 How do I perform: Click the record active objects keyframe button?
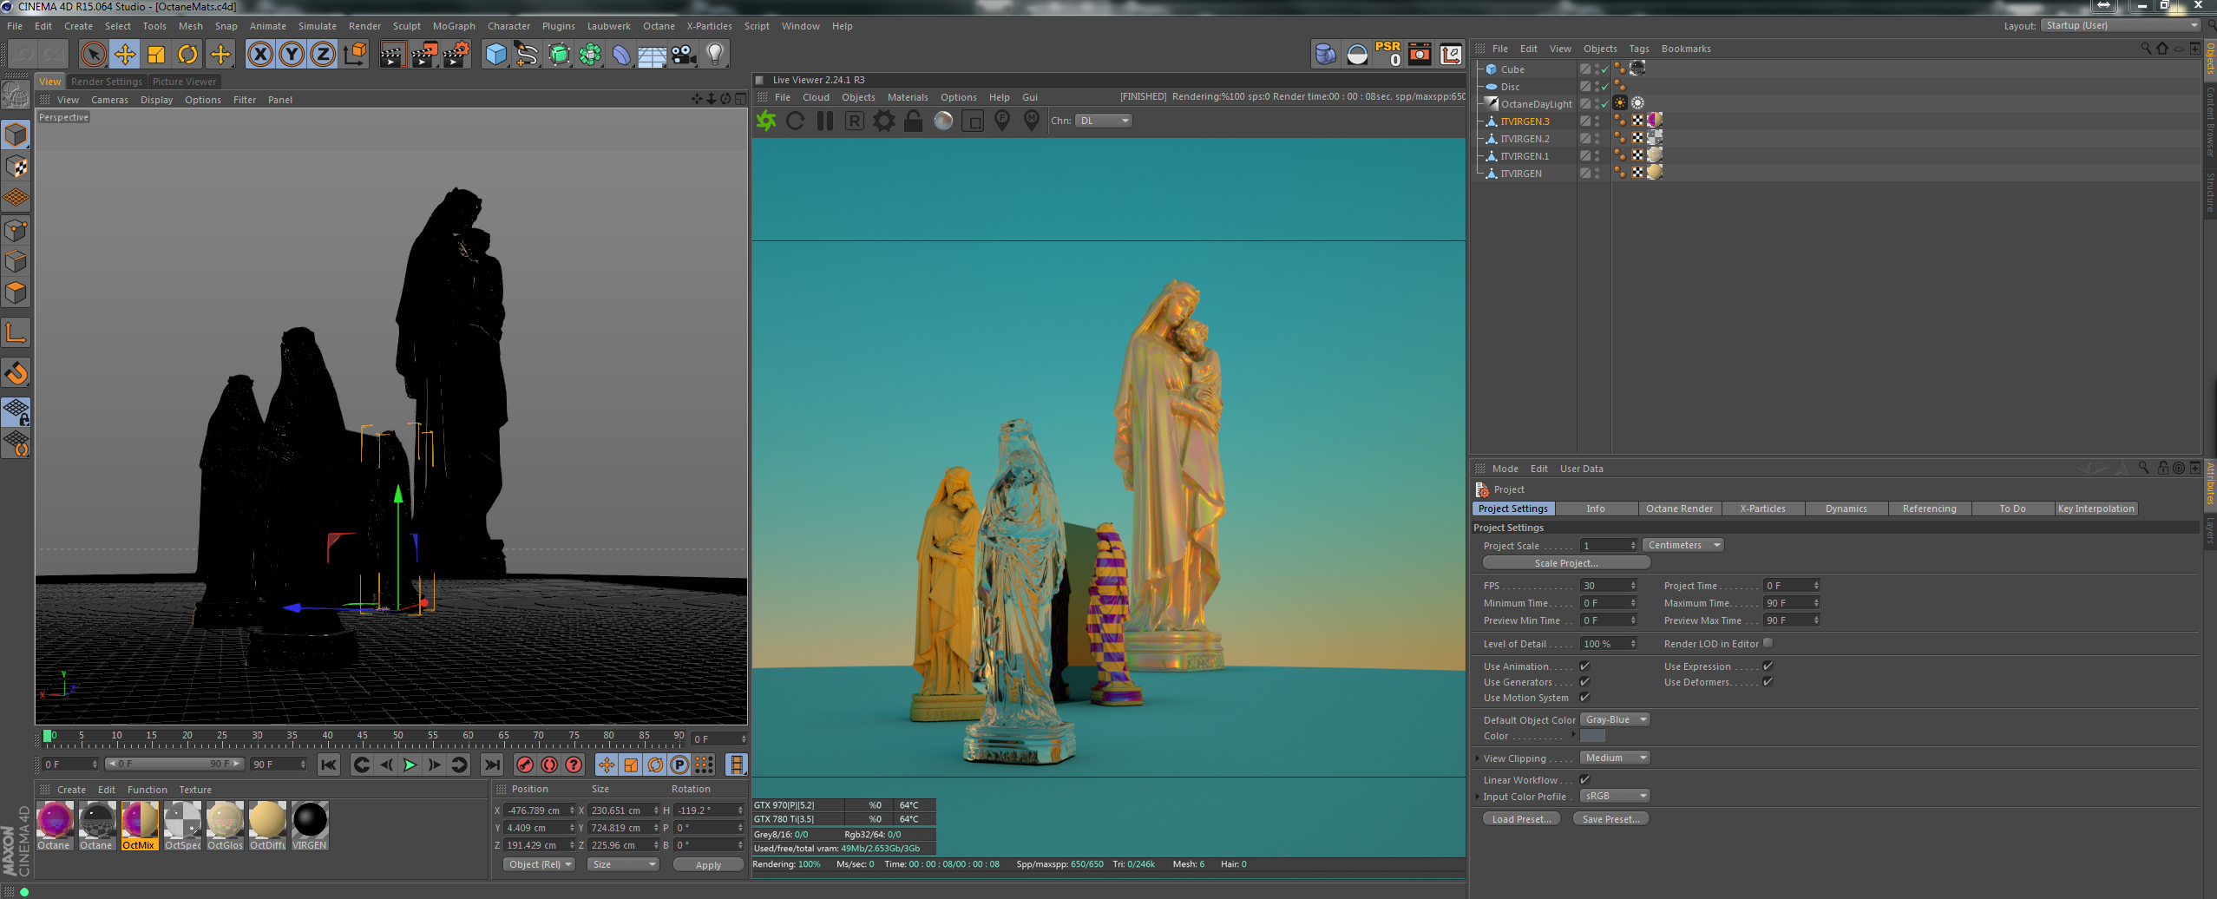525,764
